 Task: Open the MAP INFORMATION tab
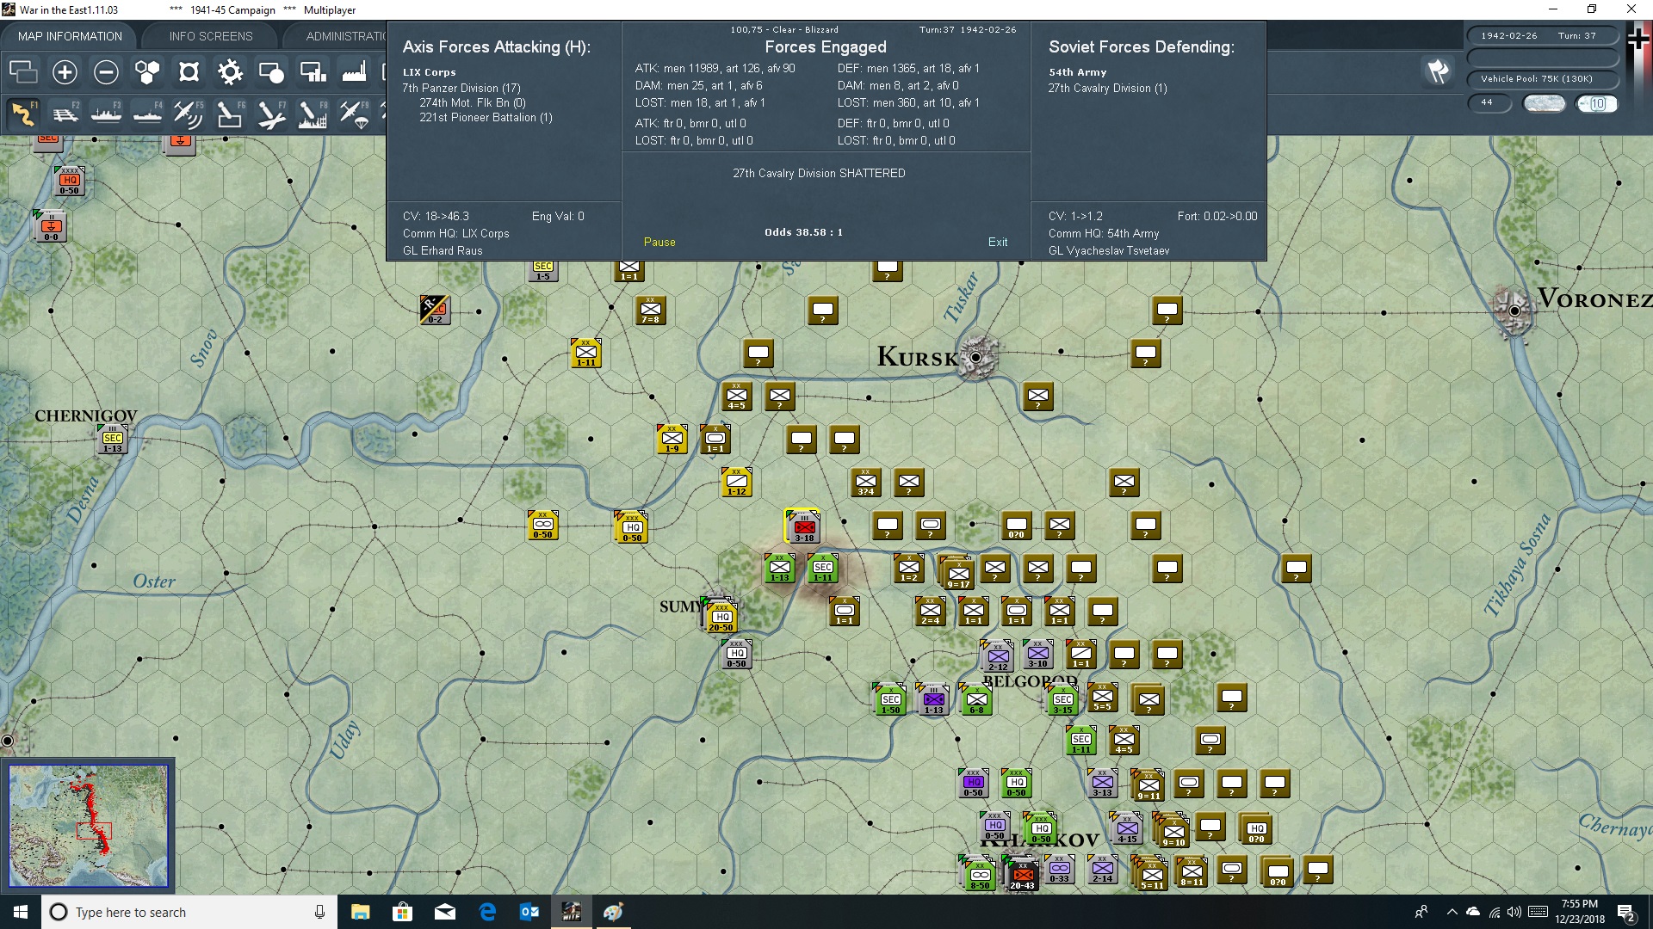70,36
